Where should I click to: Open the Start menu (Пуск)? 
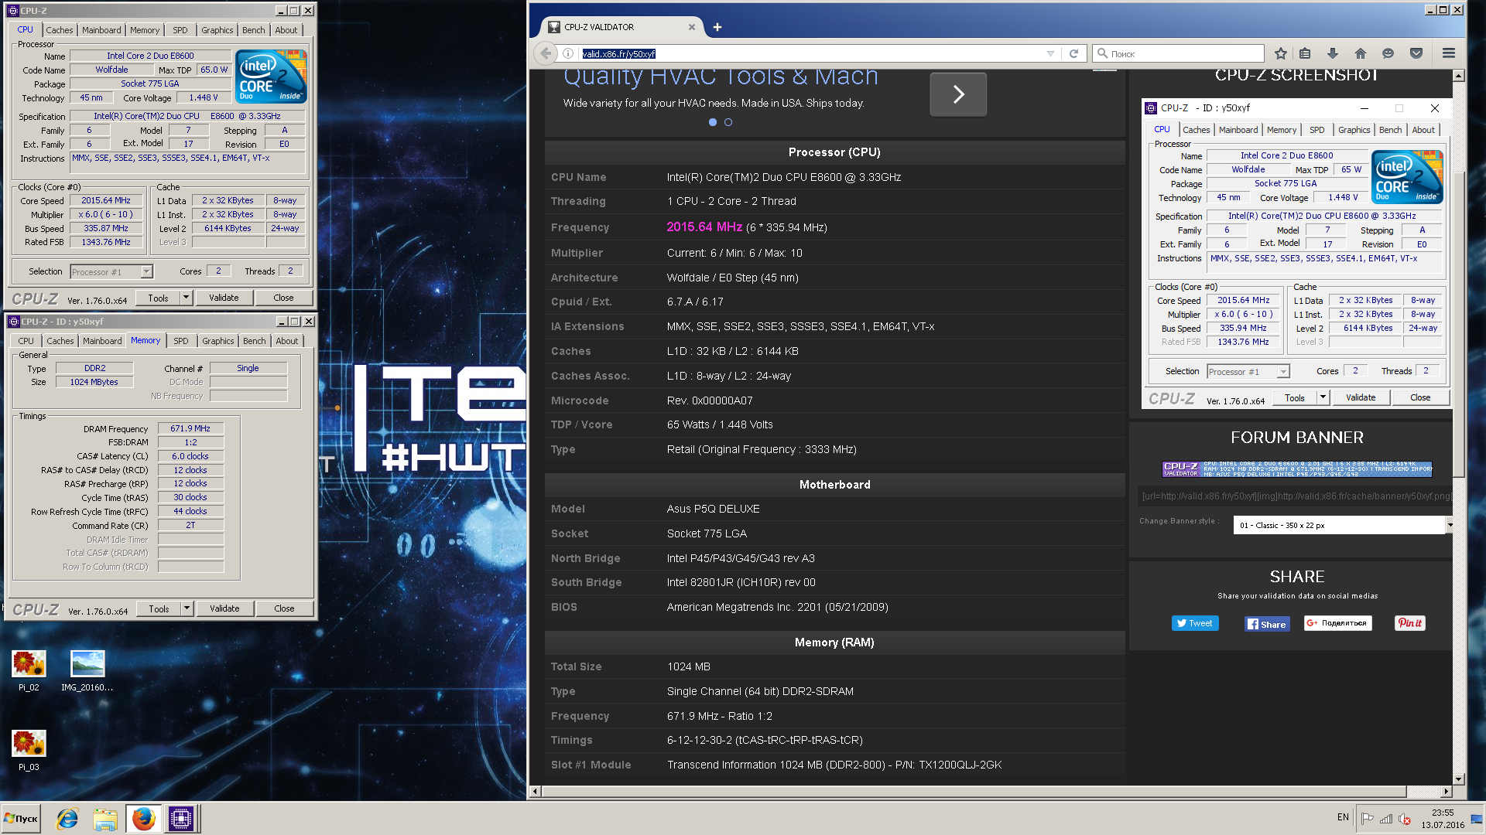(x=21, y=819)
